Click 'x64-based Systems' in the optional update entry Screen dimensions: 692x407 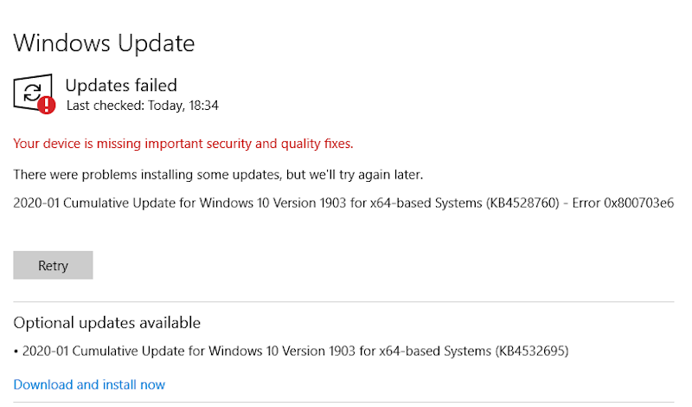pyautogui.click(x=433, y=351)
